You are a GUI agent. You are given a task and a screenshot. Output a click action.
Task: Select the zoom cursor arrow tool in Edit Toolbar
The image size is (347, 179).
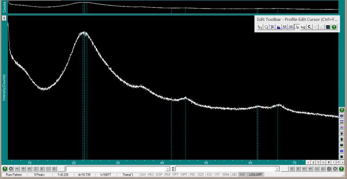click(260, 27)
